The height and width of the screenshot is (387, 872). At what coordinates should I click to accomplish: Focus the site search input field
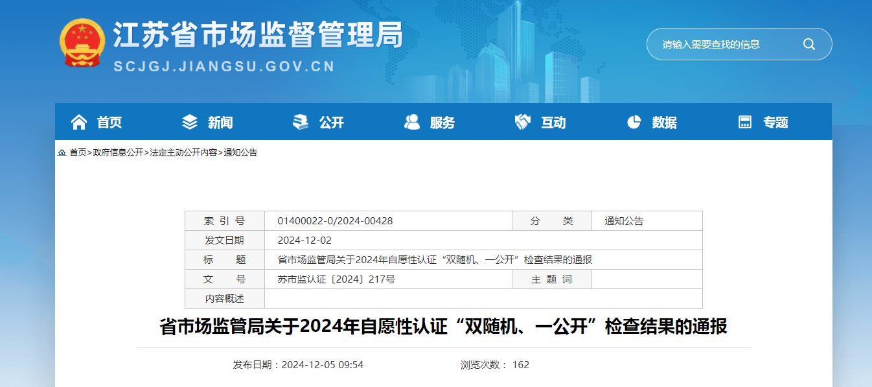click(726, 44)
